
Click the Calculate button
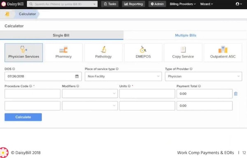[23, 117]
